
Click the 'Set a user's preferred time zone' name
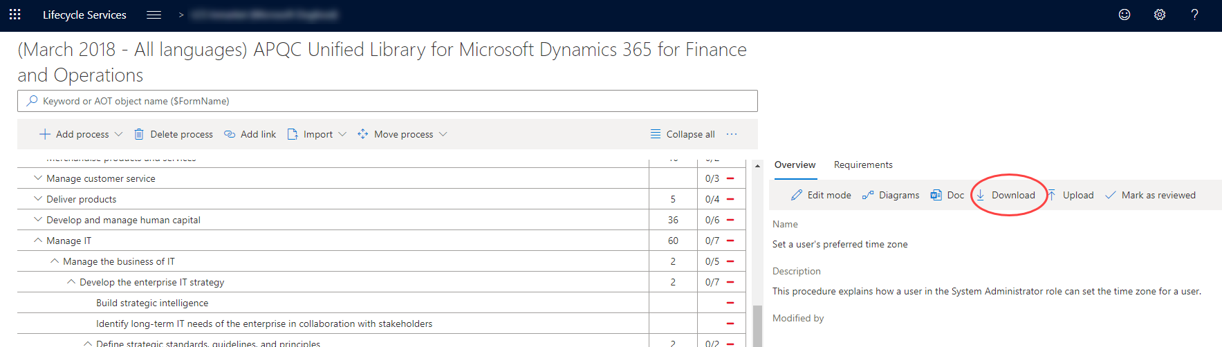tap(840, 244)
